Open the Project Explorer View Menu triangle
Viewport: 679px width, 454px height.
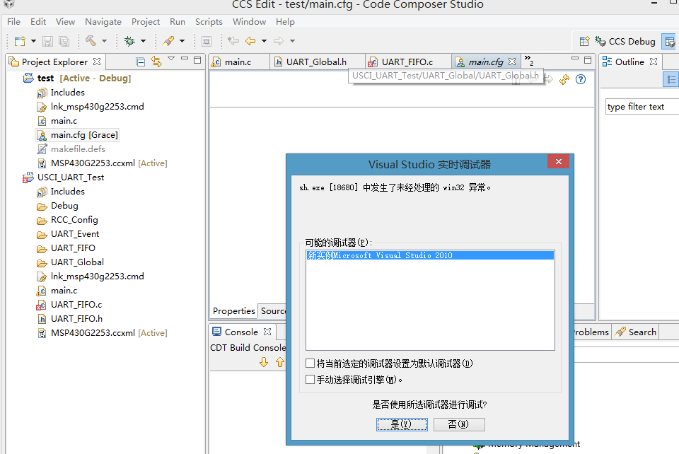click(171, 59)
